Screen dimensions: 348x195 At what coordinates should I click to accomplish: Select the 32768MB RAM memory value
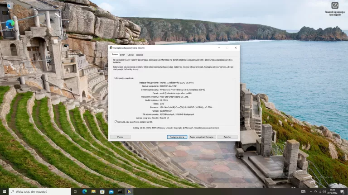(x=166, y=111)
